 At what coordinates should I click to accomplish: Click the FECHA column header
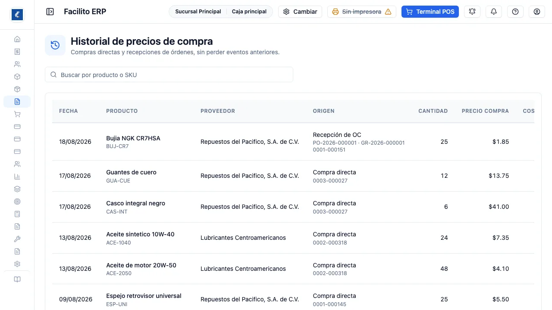[69, 111]
